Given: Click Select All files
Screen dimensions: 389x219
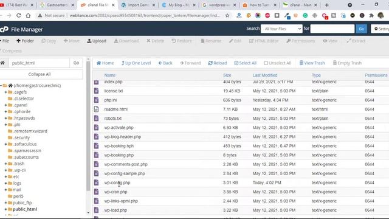Looking at the screenshot, I should tap(246, 63).
